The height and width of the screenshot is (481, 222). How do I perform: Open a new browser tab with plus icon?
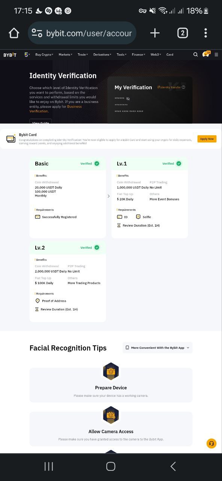point(155,33)
